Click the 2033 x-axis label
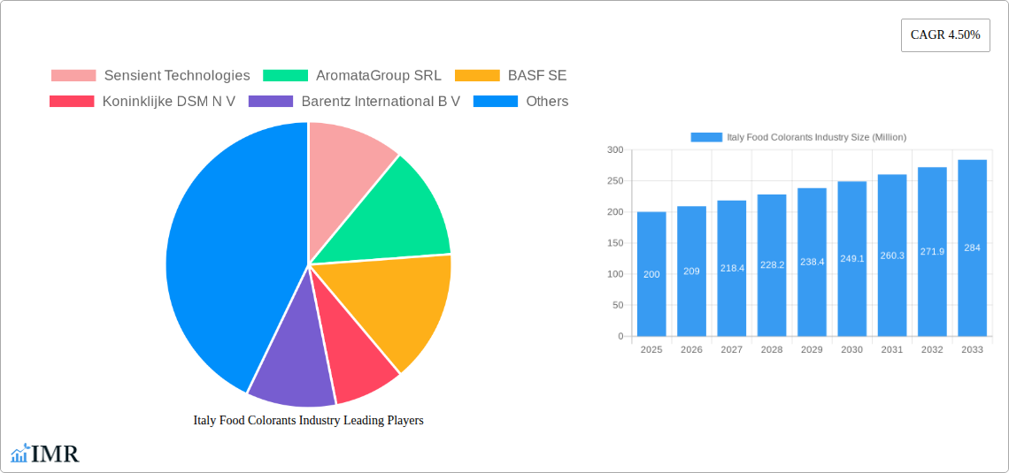 click(x=973, y=349)
